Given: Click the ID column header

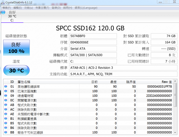Looking at the screenshot, I should (12, 82).
